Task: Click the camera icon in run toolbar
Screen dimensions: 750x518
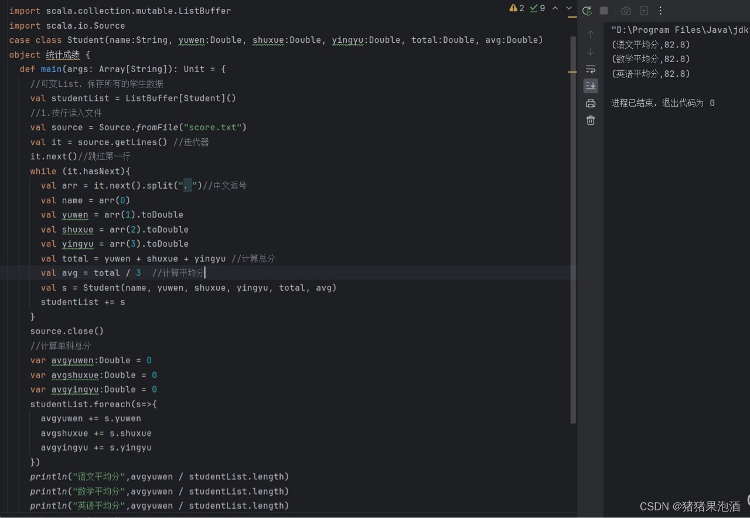Action: coord(626,11)
